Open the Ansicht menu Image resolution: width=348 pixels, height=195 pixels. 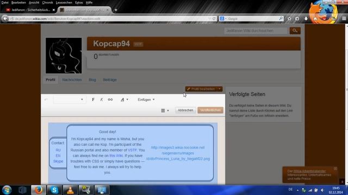[x=34, y=3]
